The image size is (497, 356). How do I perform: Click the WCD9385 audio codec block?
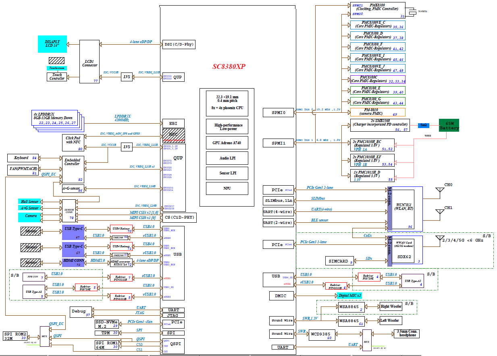[320, 335]
